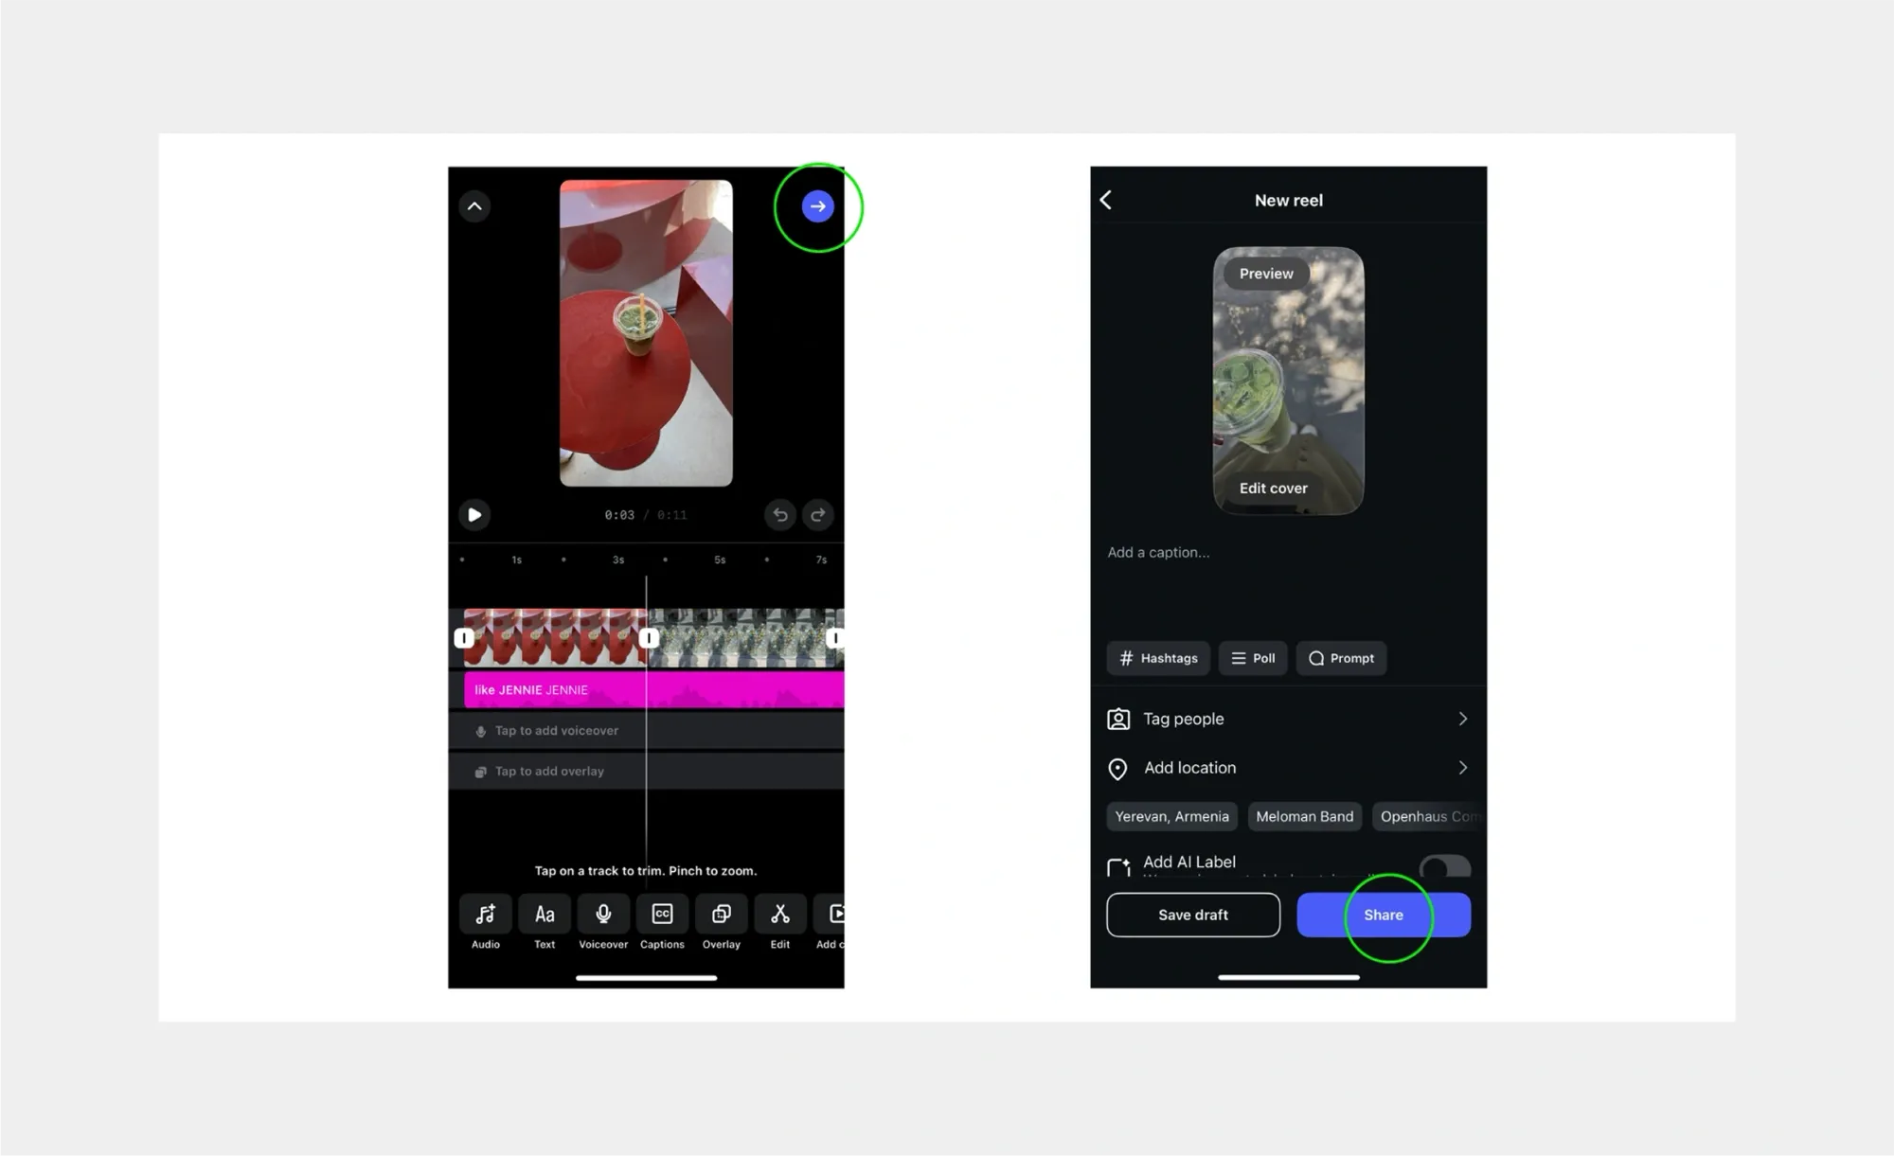Tap the Save draft button
This screenshot has width=1894, height=1156.
pyautogui.click(x=1192, y=915)
